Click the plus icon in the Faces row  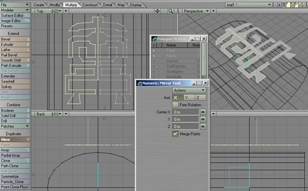click(x=154, y=56)
